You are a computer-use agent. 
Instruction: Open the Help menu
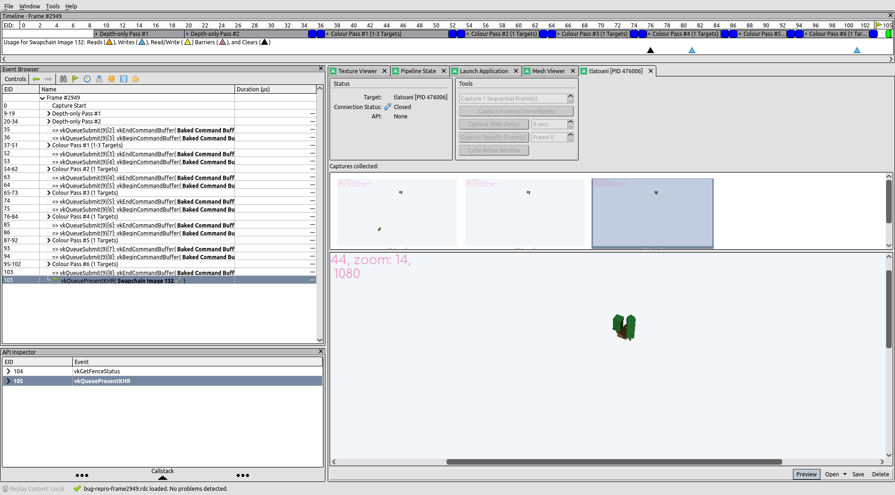[71, 6]
